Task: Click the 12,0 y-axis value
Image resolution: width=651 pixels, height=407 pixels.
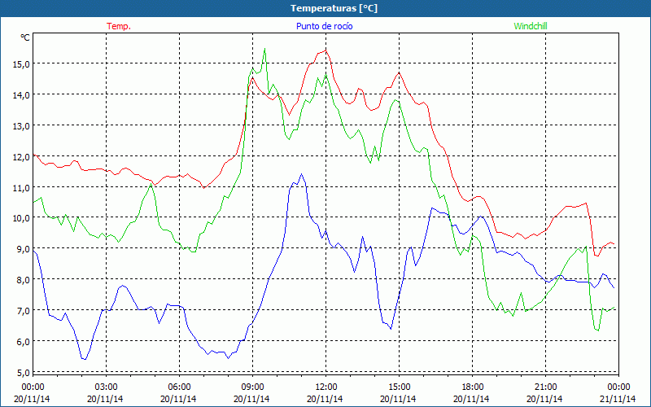Action: tap(23, 156)
